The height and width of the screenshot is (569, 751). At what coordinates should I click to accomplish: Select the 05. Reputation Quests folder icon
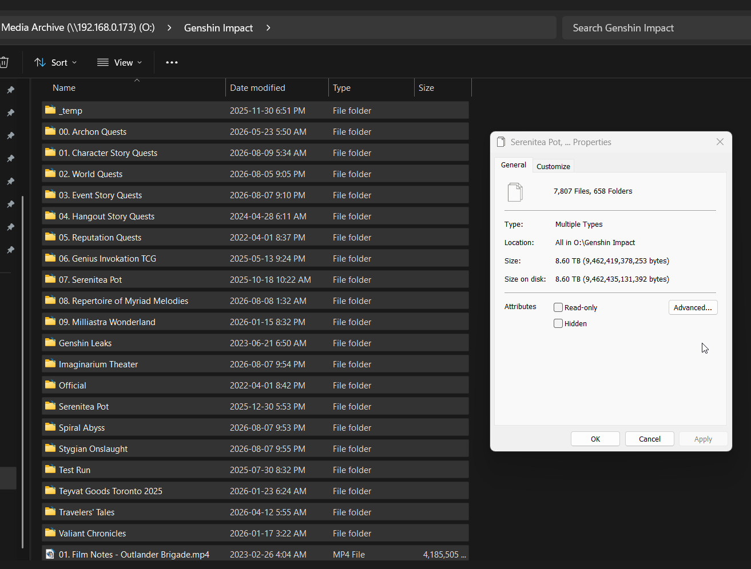tap(50, 237)
